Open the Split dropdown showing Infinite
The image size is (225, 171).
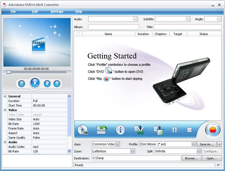pyautogui.click(x=199, y=151)
